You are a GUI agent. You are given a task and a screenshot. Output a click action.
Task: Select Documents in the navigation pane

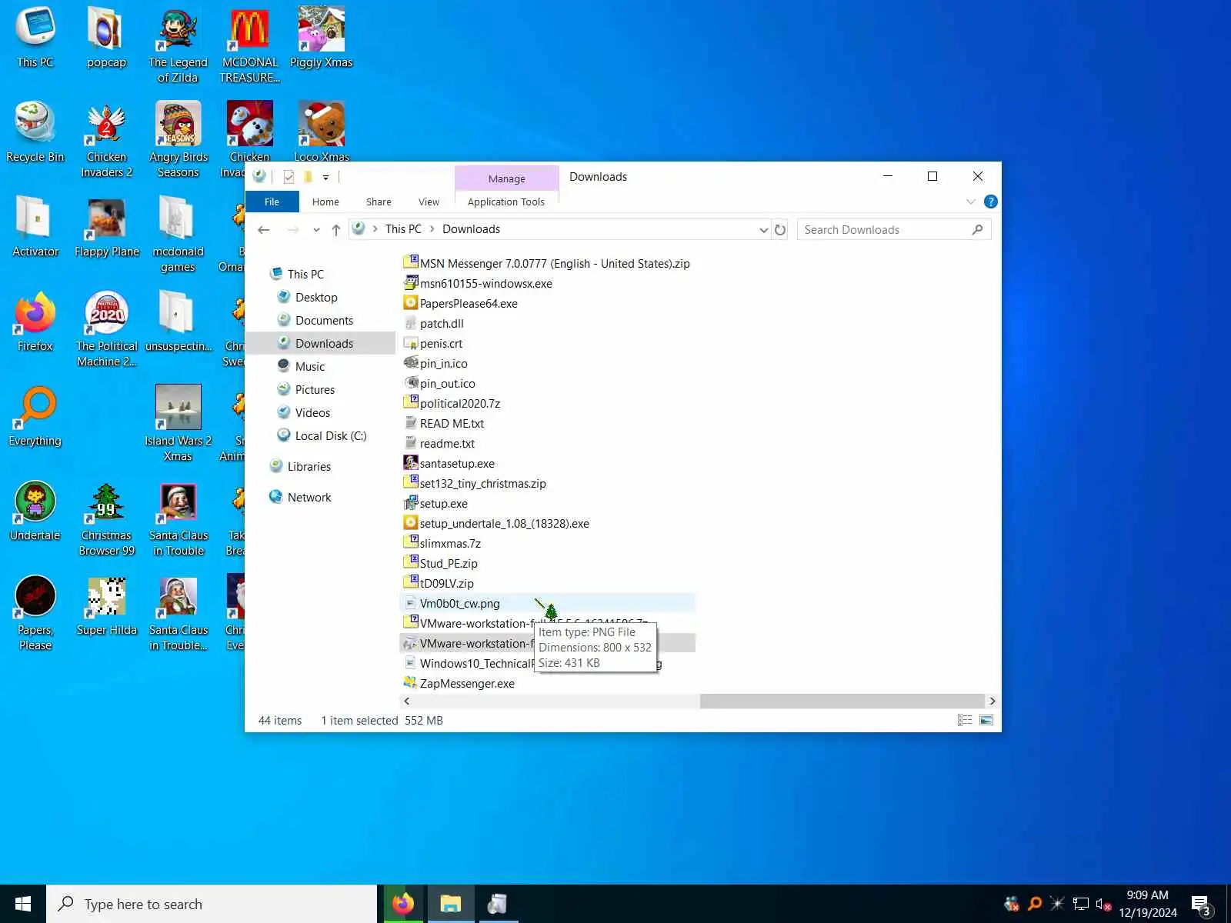[324, 320]
